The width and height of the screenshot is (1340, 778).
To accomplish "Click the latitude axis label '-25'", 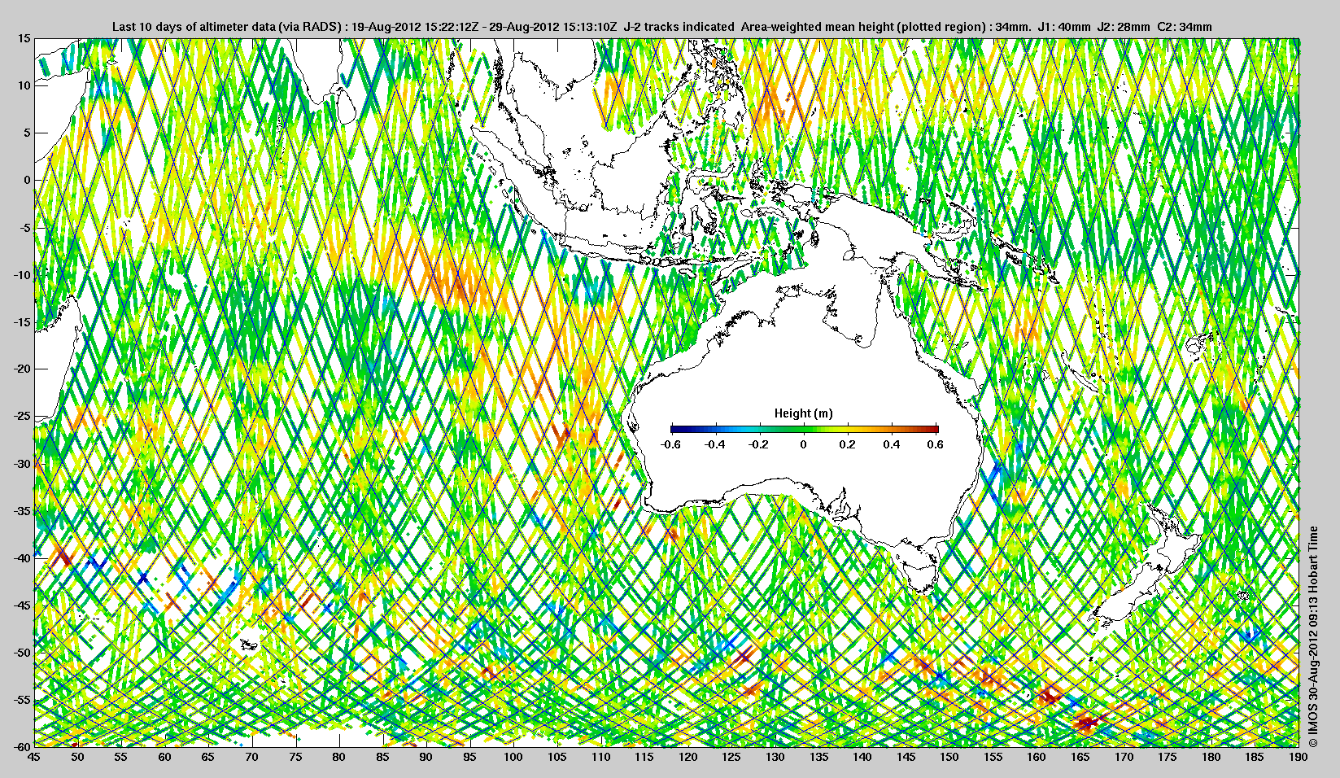I will (x=22, y=416).
